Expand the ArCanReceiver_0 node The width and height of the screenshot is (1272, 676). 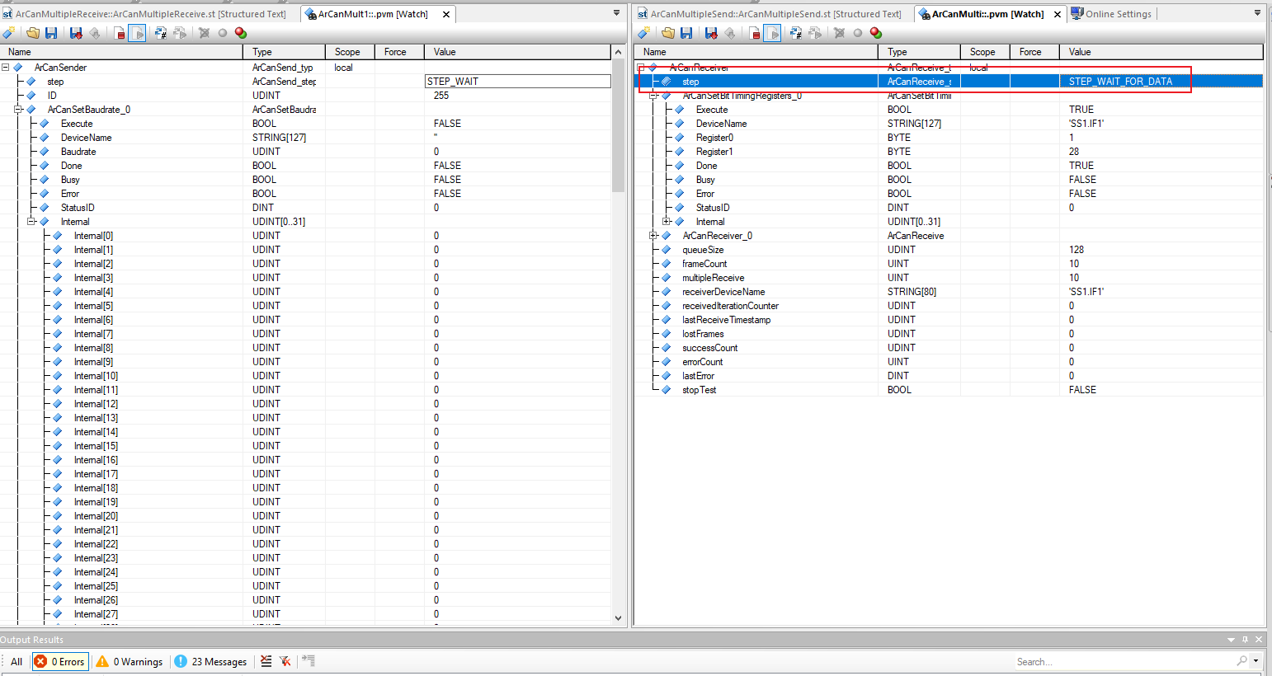pyautogui.click(x=653, y=236)
